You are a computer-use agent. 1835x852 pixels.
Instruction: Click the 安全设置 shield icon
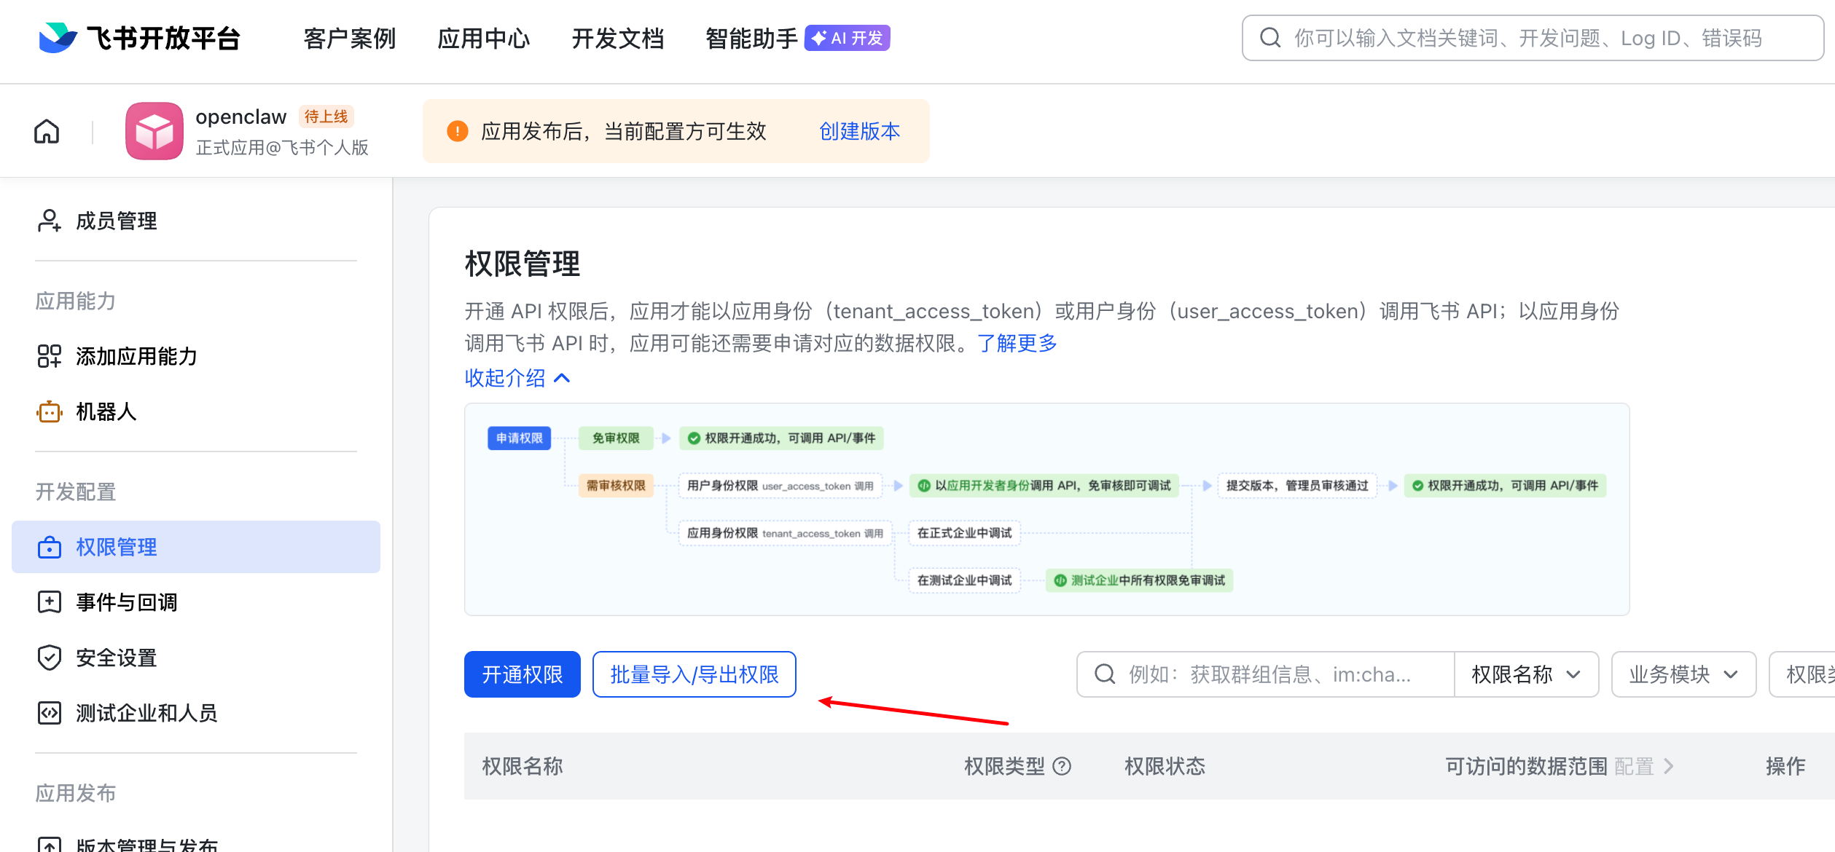(x=49, y=658)
